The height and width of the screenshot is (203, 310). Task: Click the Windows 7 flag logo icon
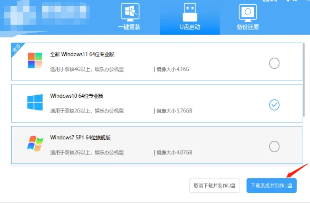pyautogui.click(x=35, y=144)
